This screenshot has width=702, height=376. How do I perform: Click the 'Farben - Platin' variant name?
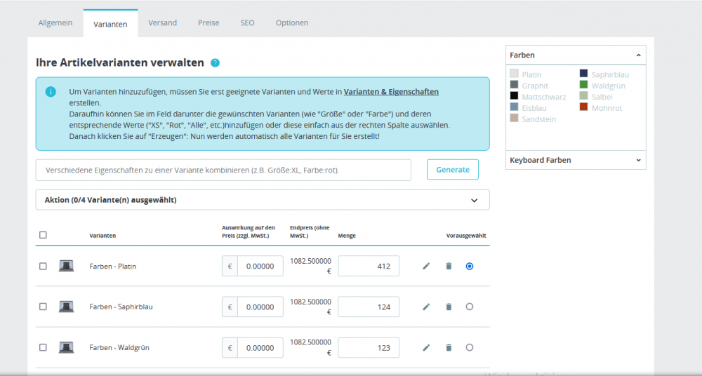click(x=113, y=267)
